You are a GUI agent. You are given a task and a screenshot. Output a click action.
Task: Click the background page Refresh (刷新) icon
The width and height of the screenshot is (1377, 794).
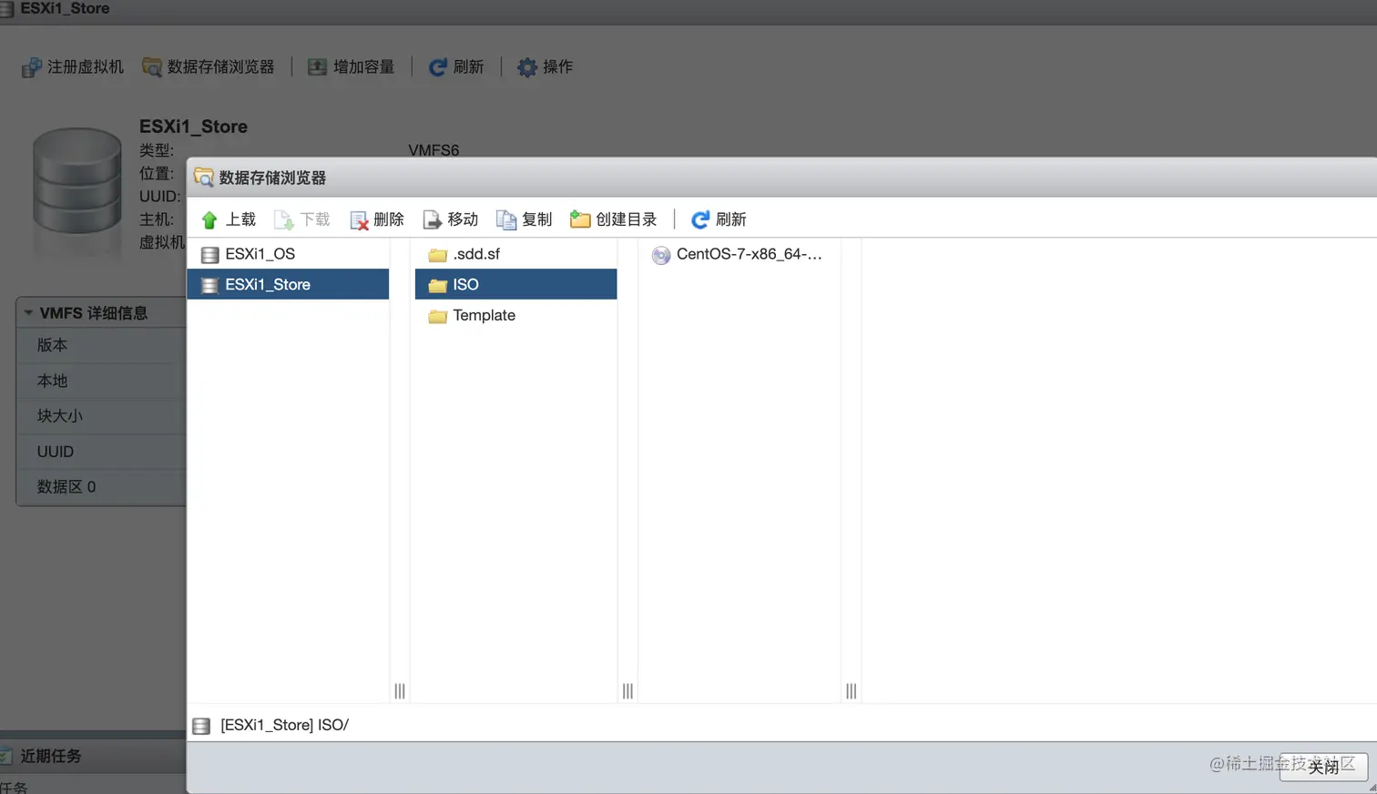coord(437,67)
